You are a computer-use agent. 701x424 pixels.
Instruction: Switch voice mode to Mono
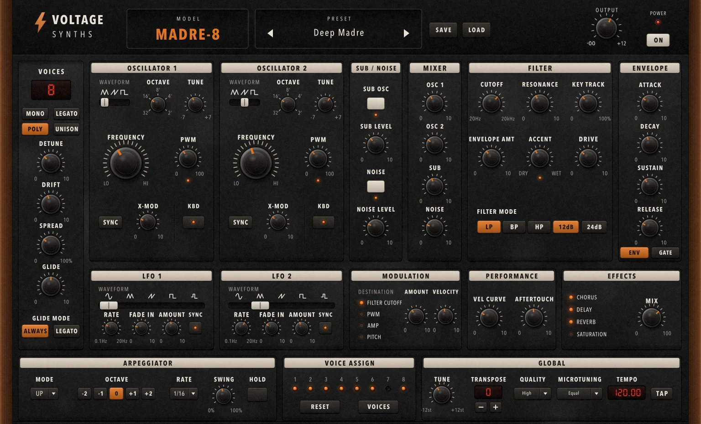[35, 114]
